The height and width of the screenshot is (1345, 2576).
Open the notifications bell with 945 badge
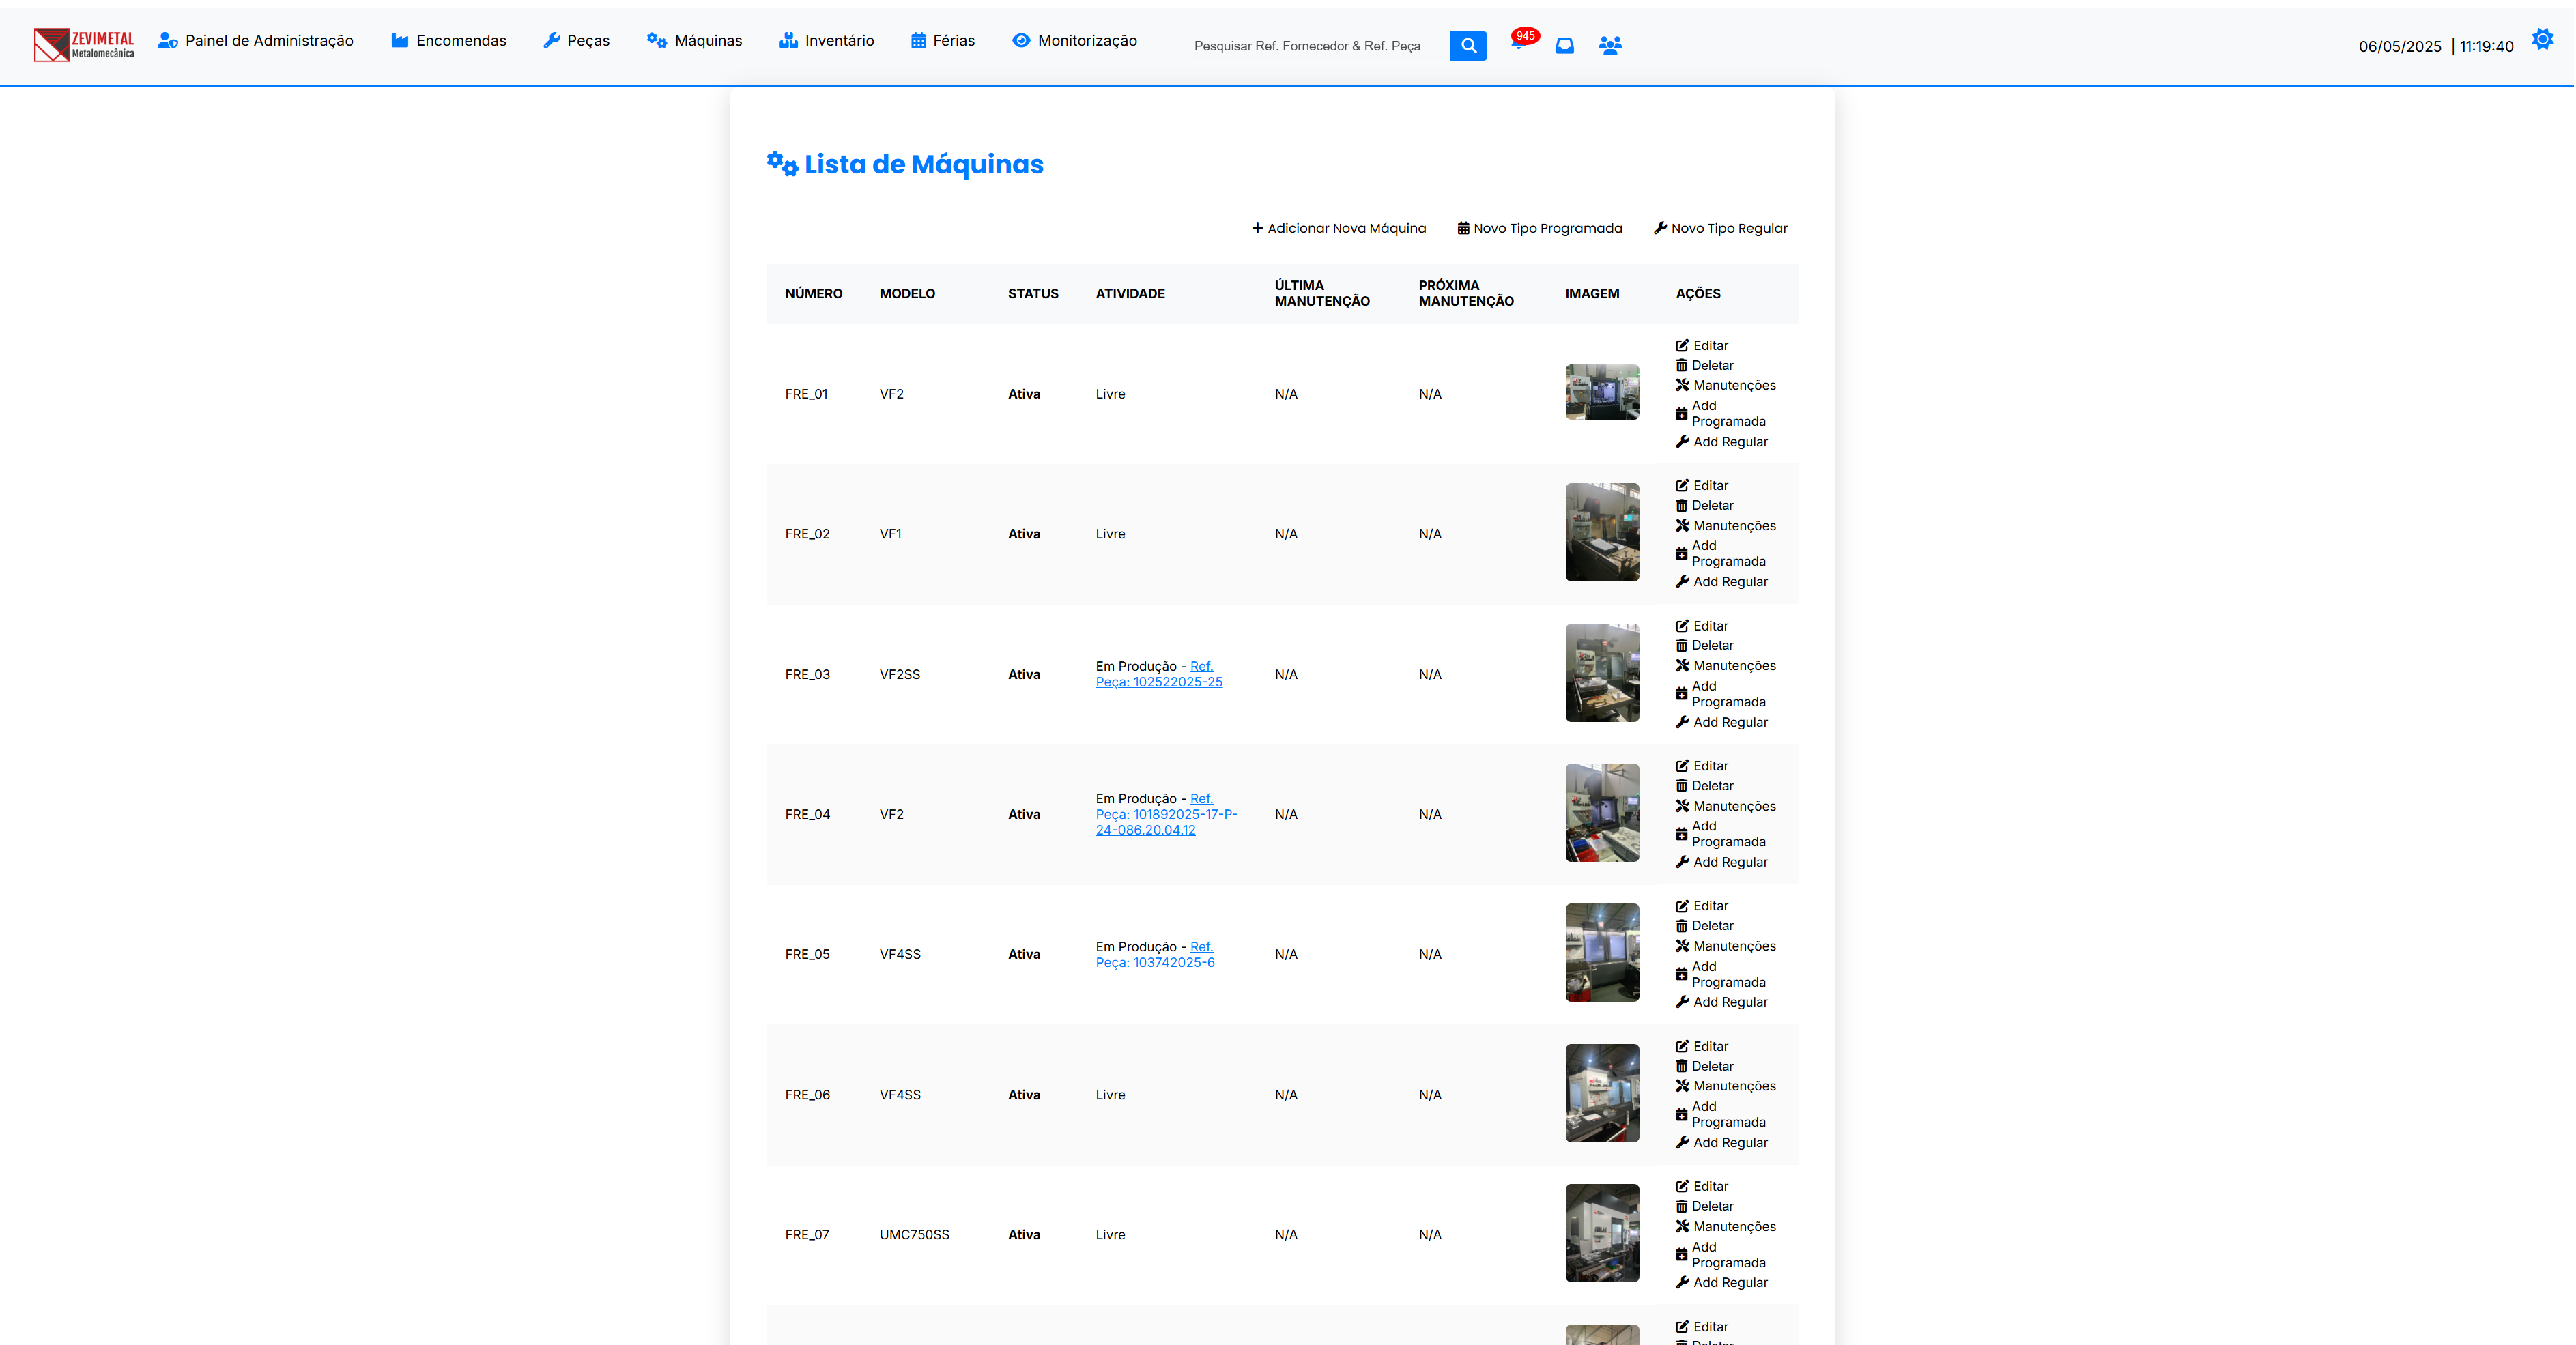(x=1519, y=43)
